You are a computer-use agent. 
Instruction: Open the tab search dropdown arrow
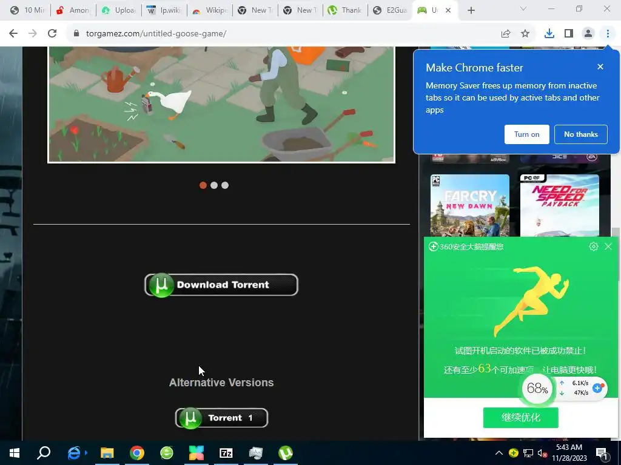coord(523,8)
